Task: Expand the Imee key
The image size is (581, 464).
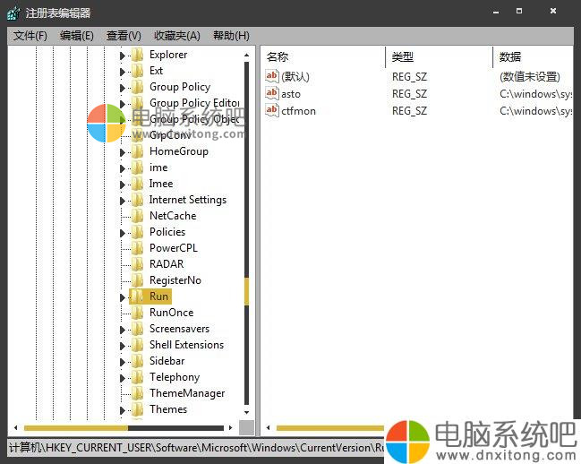Action: tap(123, 185)
